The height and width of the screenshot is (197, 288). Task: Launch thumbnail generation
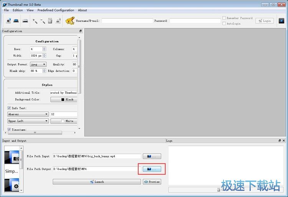tap(97, 182)
